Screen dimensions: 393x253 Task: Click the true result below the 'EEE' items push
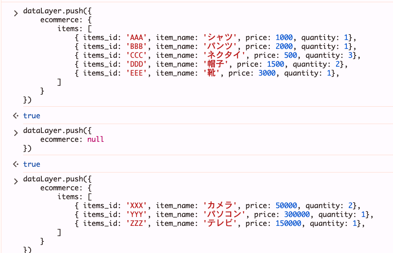coord(32,116)
